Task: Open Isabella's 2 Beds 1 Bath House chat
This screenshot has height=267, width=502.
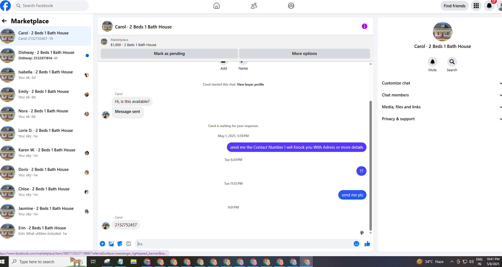Action: click(x=46, y=75)
